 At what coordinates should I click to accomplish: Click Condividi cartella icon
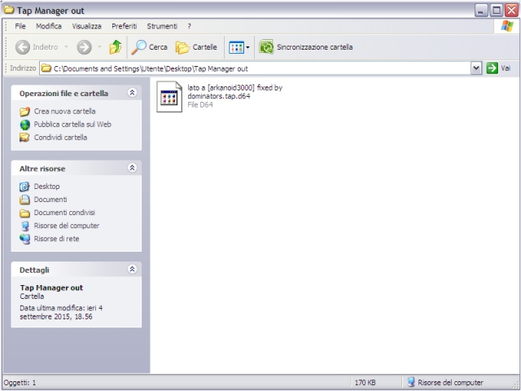(x=24, y=138)
